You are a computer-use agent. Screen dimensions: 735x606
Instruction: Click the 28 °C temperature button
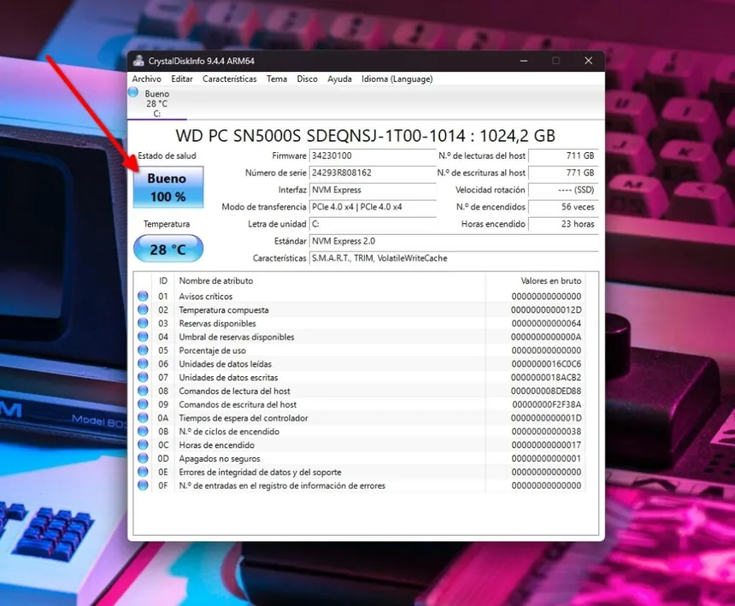coord(168,249)
